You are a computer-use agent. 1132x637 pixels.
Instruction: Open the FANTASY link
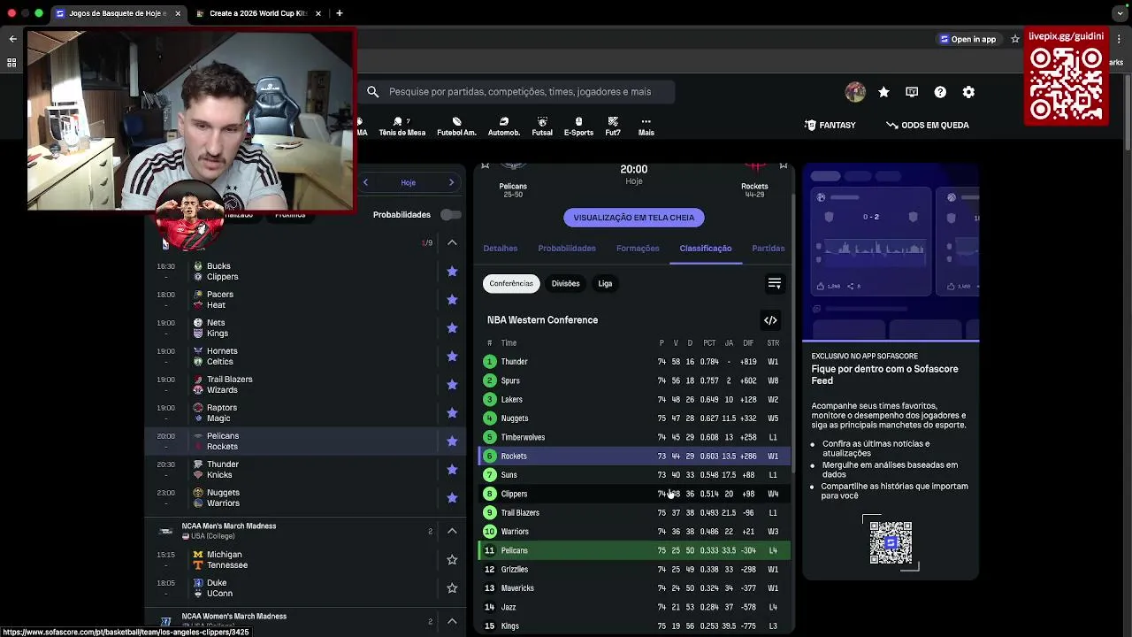830,126
